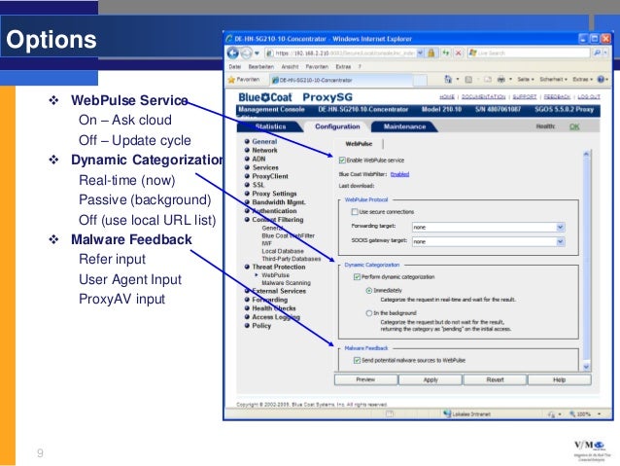620x466 pixels.
Task: Expand the Policy tree item
Action: (x=261, y=326)
